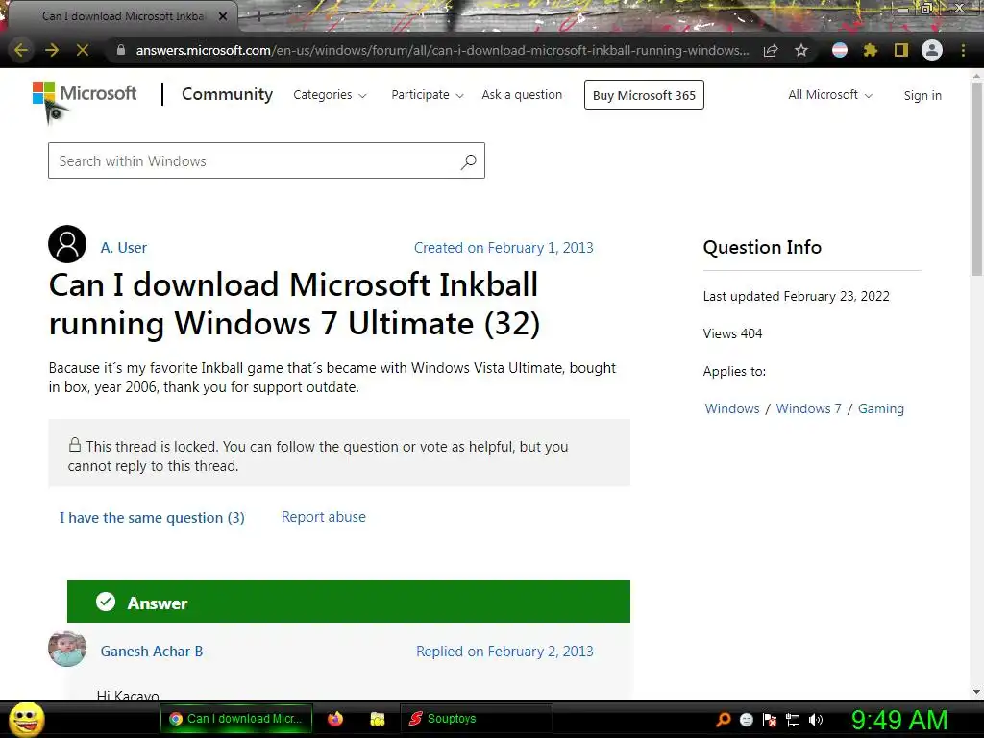
Task: Open a new browser tab
Action: click(x=258, y=17)
